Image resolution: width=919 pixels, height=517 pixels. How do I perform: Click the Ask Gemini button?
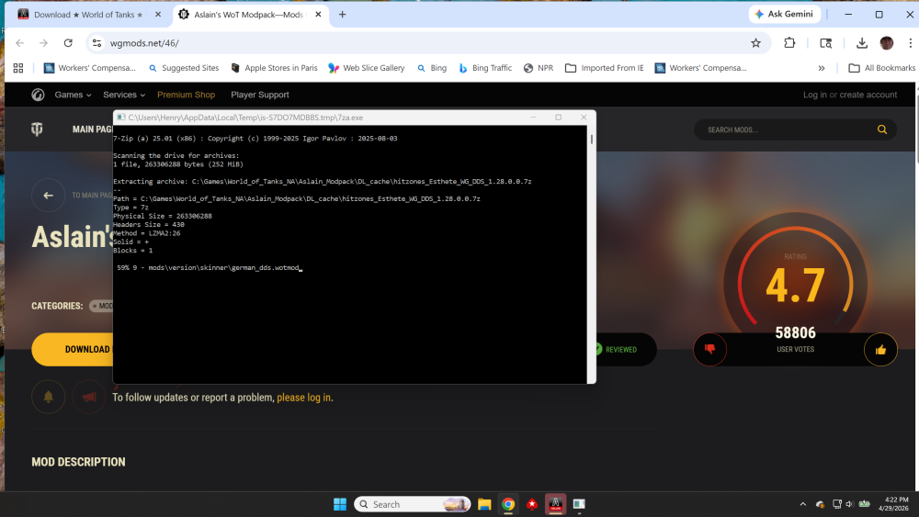point(784,14)
